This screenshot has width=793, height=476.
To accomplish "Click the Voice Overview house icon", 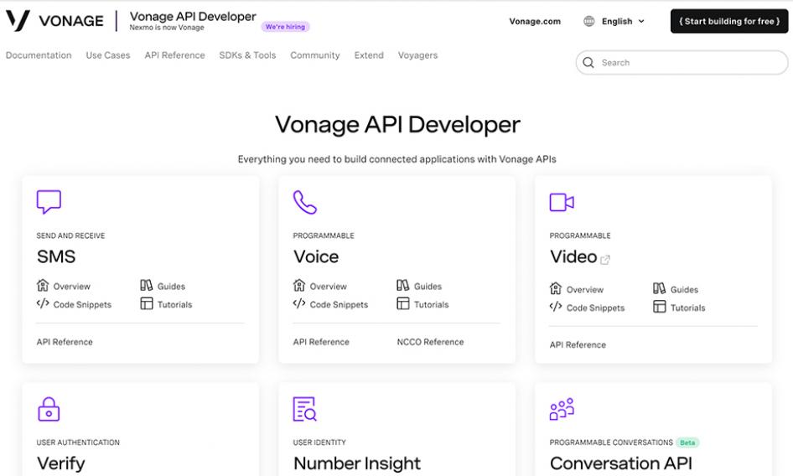I will [299, 285].
